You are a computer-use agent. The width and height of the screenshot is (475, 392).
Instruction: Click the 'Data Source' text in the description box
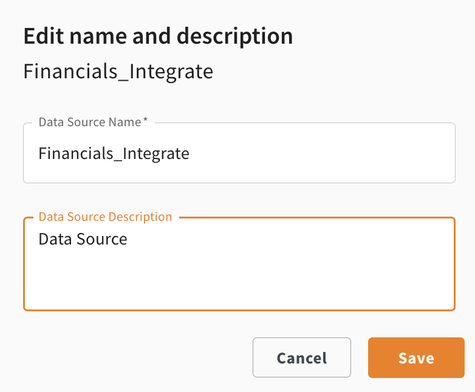click(x=83, y=239)
